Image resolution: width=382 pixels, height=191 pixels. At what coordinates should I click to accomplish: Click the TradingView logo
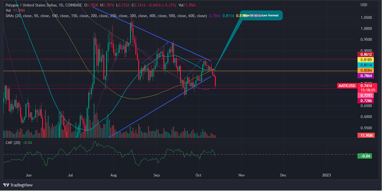coord(18,185)
